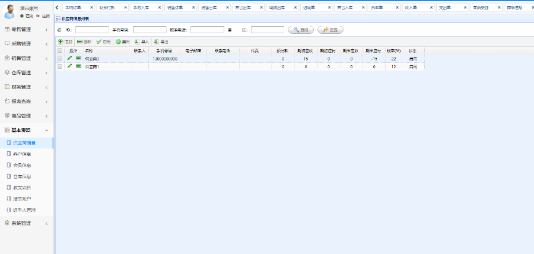The height and width of the screenshot is (254, 534).
Task: Expand the 仓库管理 sidebar menu
Action: click(26, 72)
